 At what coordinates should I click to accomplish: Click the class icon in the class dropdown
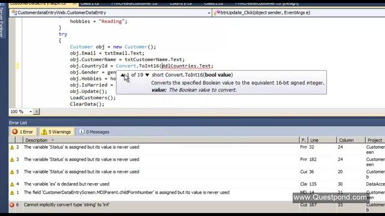click(14, 13)
